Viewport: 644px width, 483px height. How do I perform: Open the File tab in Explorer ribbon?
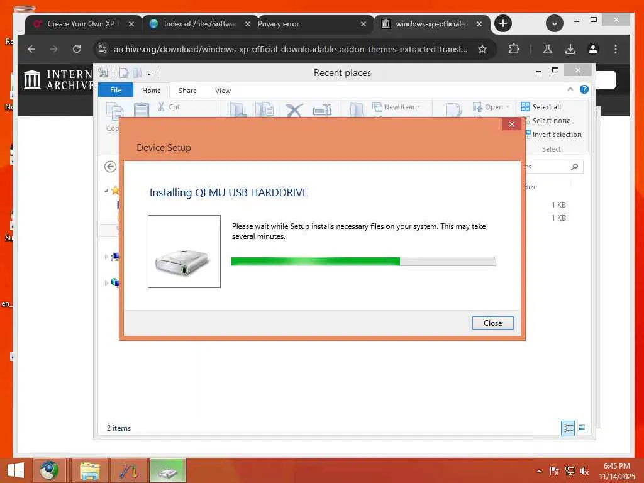tap(116, 90)
